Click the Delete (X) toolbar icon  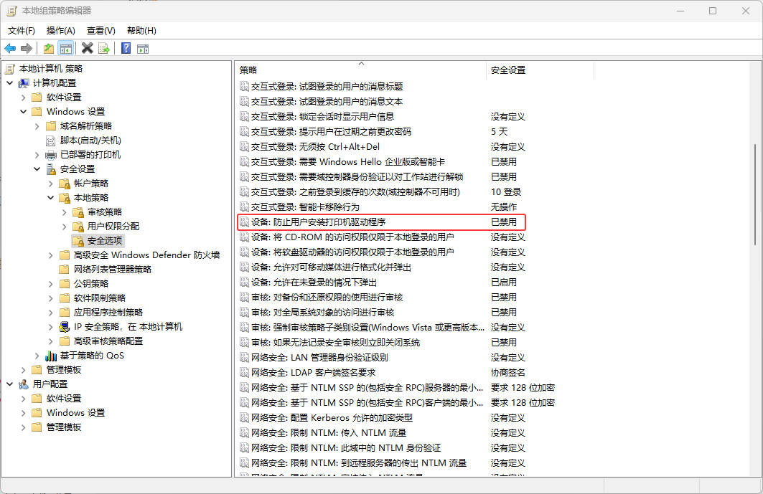point(87,48)
